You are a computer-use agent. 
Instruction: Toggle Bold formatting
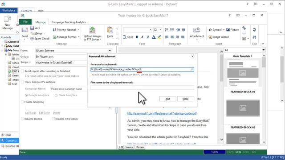tap(137, 37)
